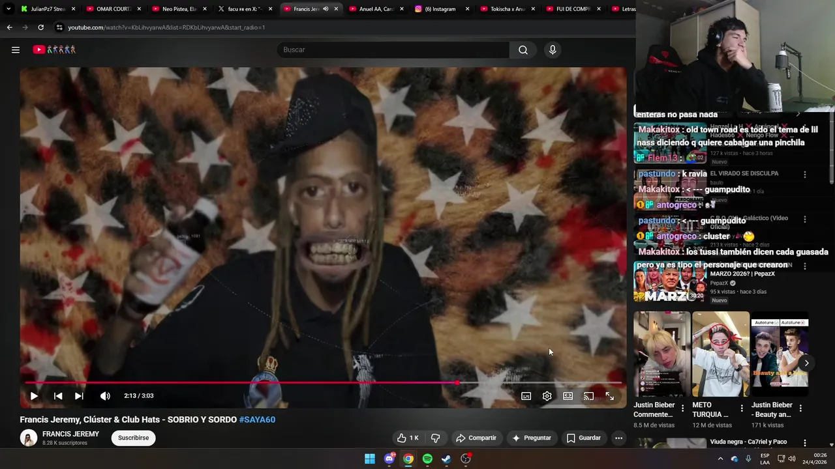Image resolution: width=835 pixels, height=469 pixels.
Task: Open more actions three-dot menu
Action: [x=619, y=438]
